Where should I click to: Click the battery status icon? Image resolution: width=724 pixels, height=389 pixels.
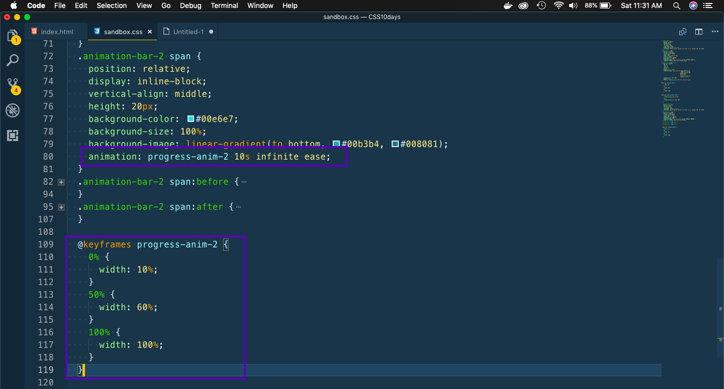tap(605, 6)
